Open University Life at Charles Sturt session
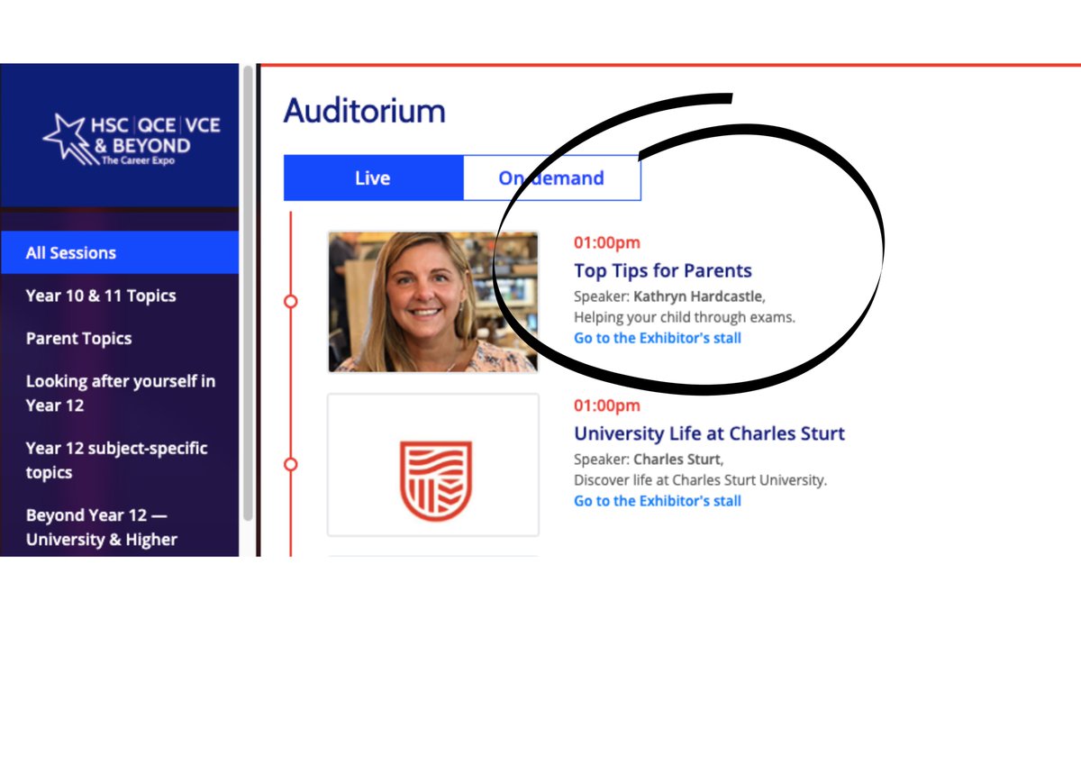Viewport: 1081px width, 765px height. 710,433
